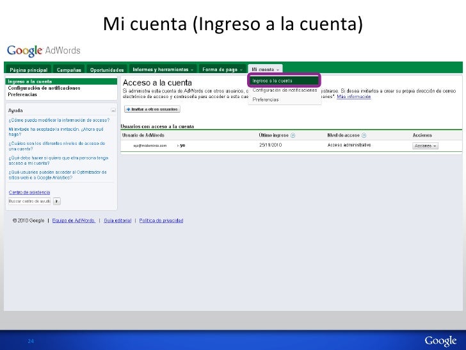The height and width of the screenshot is (350, 466).
Task: Click the Google AdWords logo
Action: tap(44, 51)
